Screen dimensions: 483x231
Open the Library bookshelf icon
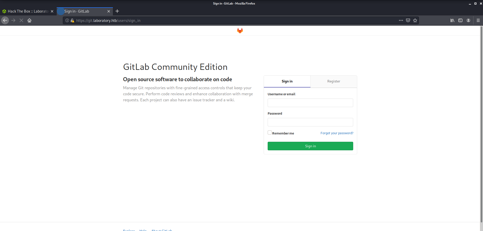(x=452, y=20)
